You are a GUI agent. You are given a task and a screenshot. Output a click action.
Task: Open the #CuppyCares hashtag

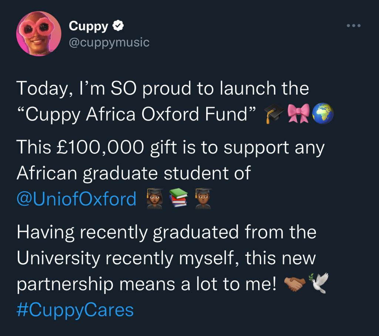75,310
